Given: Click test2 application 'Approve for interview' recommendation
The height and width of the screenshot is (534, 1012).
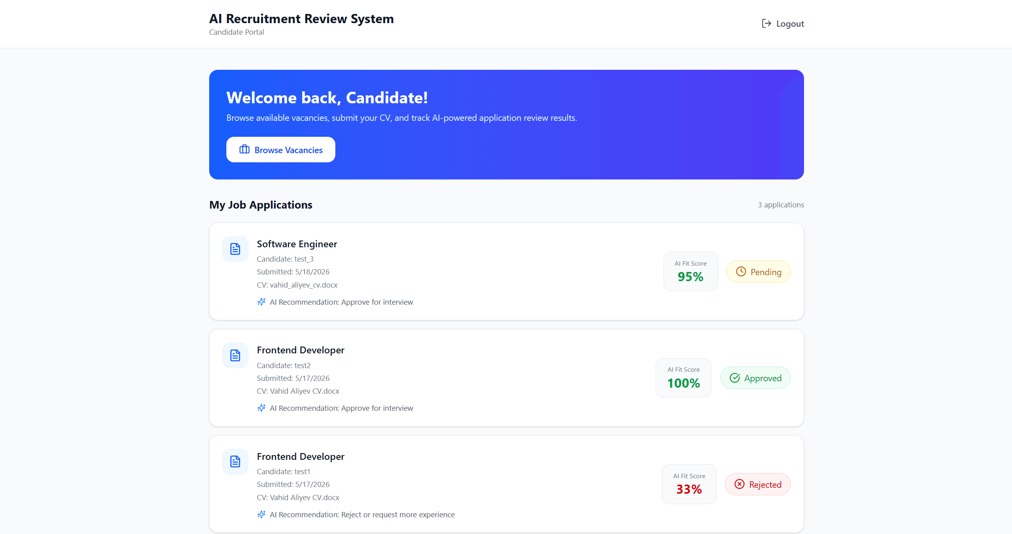Looking at the screenshot, I should tap(377, 408).
